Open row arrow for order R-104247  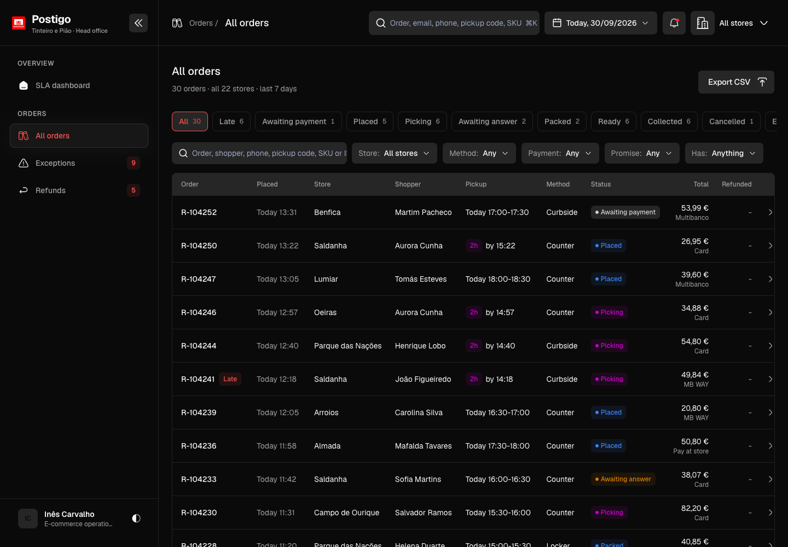click(770, 279)
